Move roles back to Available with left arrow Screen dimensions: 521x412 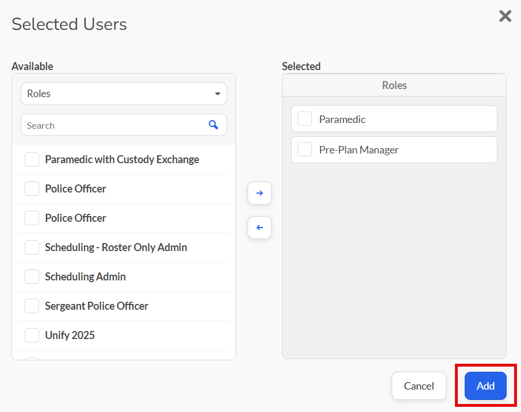pyautogui.click(x=260, y=228)
